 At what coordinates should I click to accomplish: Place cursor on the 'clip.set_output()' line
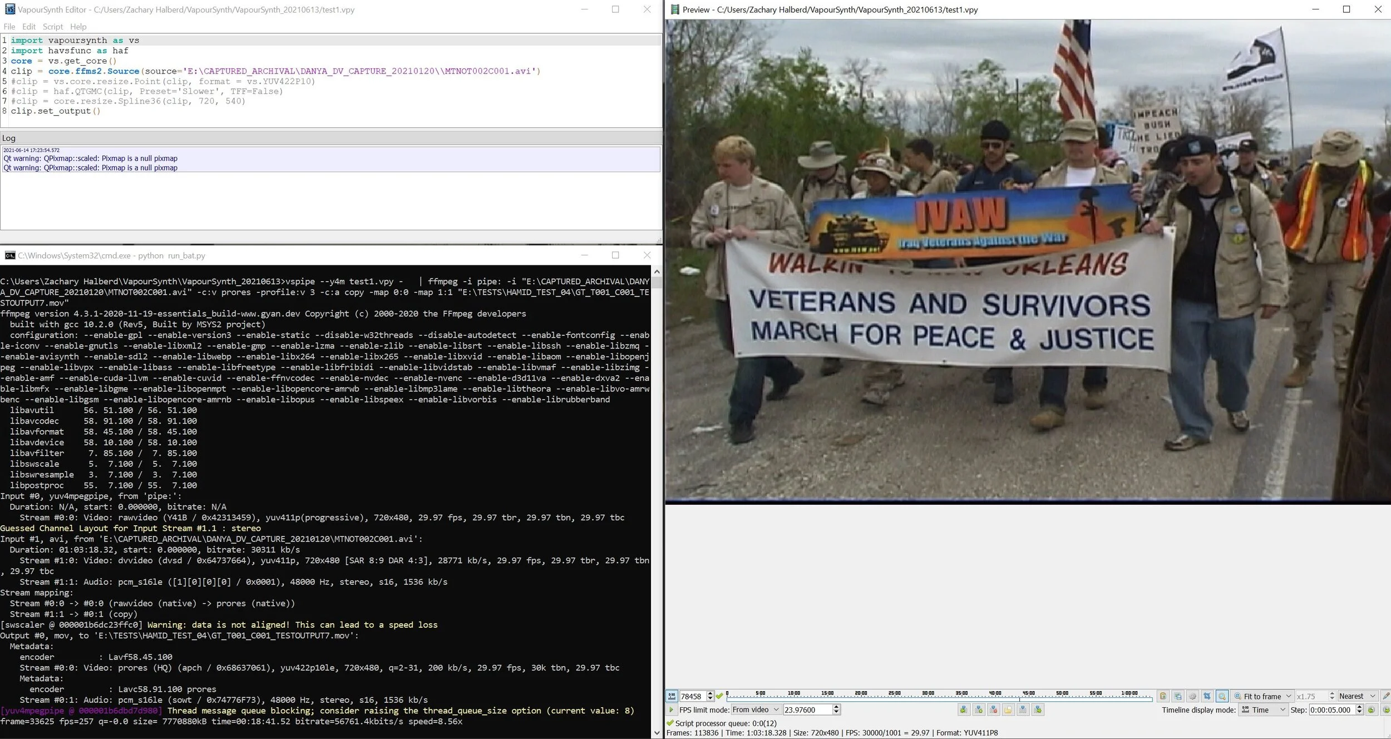[x=56, y=111]
